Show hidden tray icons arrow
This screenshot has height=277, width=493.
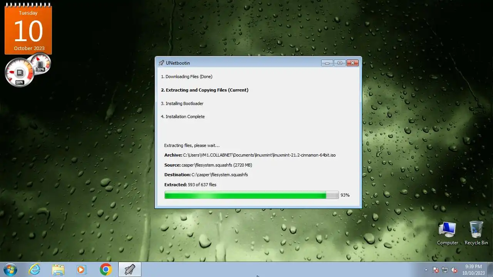(x=426, y=270)
